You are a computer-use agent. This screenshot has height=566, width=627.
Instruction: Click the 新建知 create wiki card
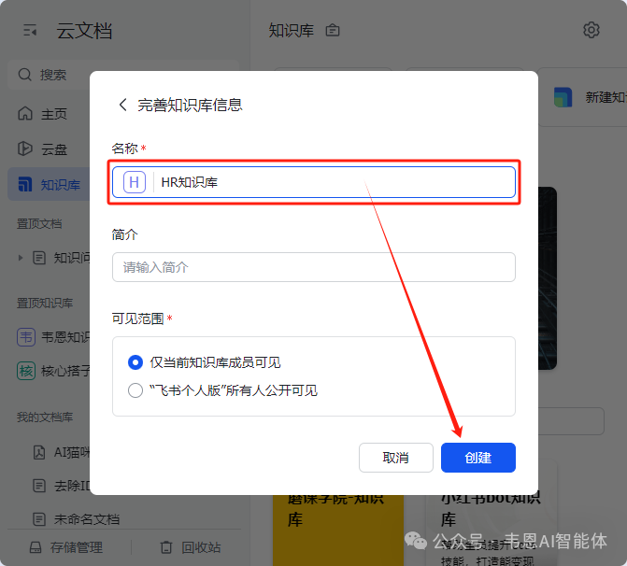(582, 97)
